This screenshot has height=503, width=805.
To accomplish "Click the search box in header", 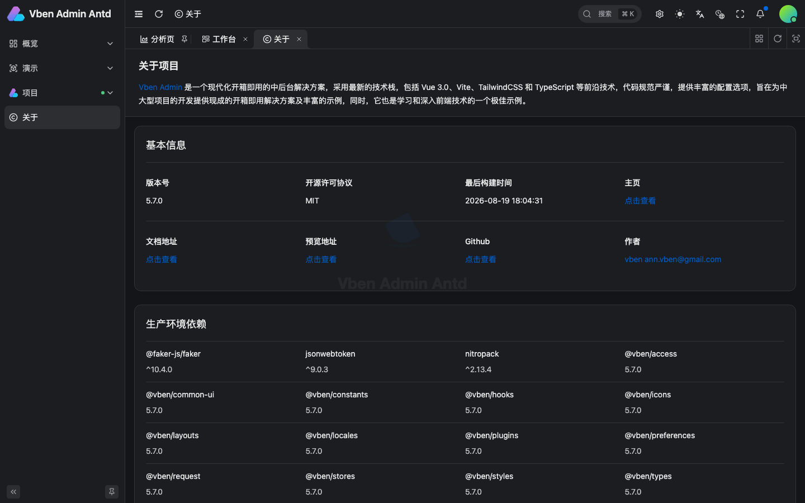I will point(609,14).
